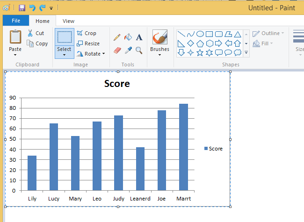Screen dimensions: 304x222
Task: Click the Save icon in the title bar
Action: (22, 8)
